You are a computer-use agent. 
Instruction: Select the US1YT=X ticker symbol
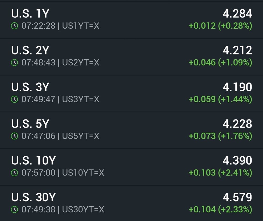coord(80,26)
